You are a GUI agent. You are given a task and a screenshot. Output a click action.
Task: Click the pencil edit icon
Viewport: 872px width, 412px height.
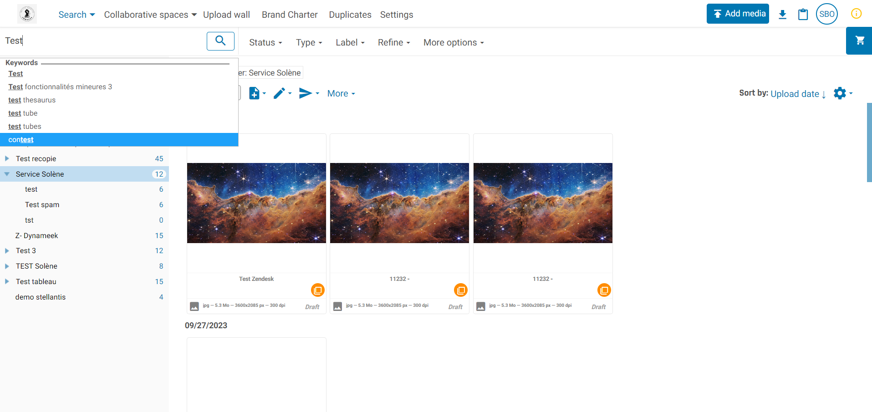pos(279,93)
